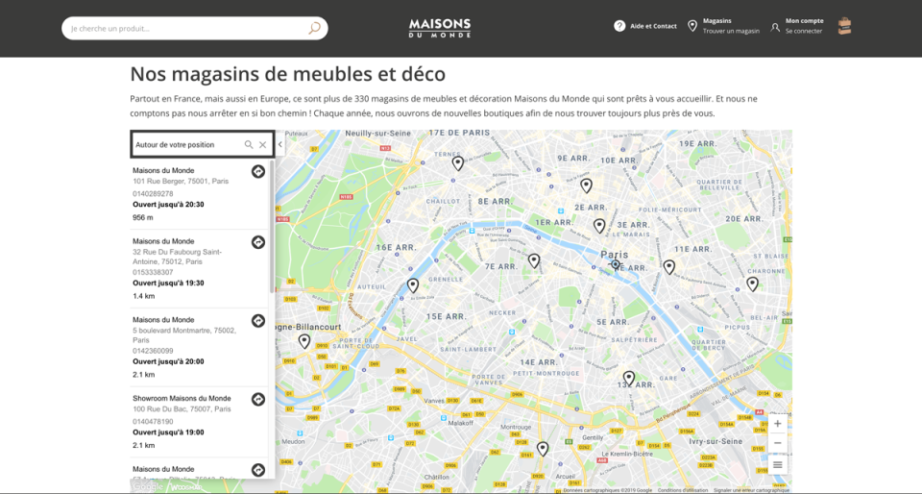Click the Magasins location pin icon in header
This screenshot has height=494, width=922.
tap(692, 26)
